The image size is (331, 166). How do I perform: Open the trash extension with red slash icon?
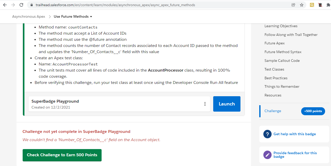point(320,5)
